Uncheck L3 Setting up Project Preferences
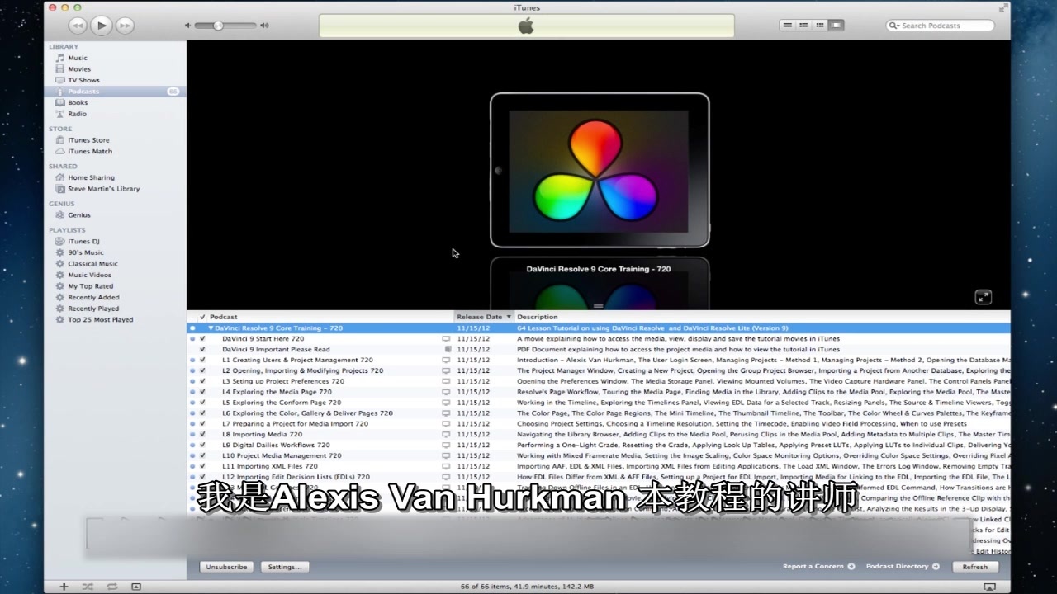The height and width of the screenshot is (594, 1057). [x=202, y=381]
